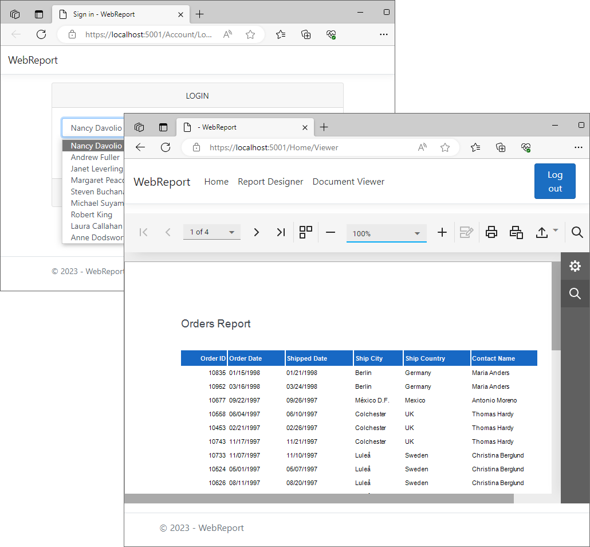Click WebReport brand link in Viewer window
The image size is (590, 547).
(162, 182)
